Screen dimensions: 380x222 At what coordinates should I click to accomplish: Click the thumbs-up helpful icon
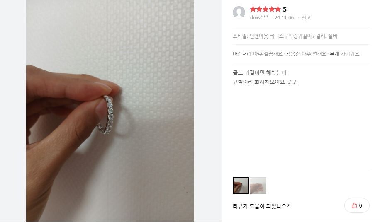354,205
